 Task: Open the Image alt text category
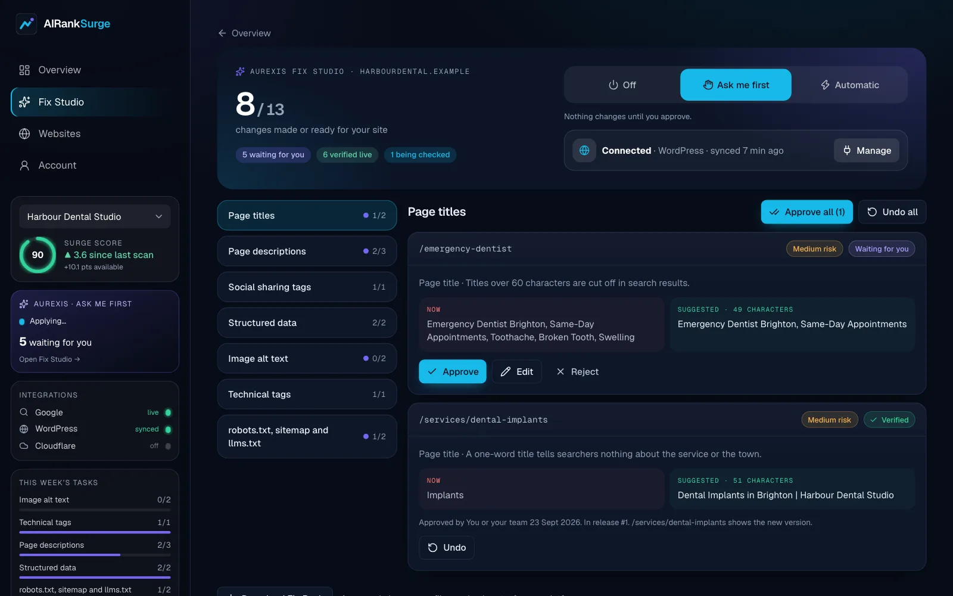(307, 359)
